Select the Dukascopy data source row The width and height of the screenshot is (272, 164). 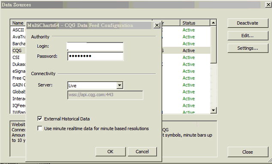[19, 64]
